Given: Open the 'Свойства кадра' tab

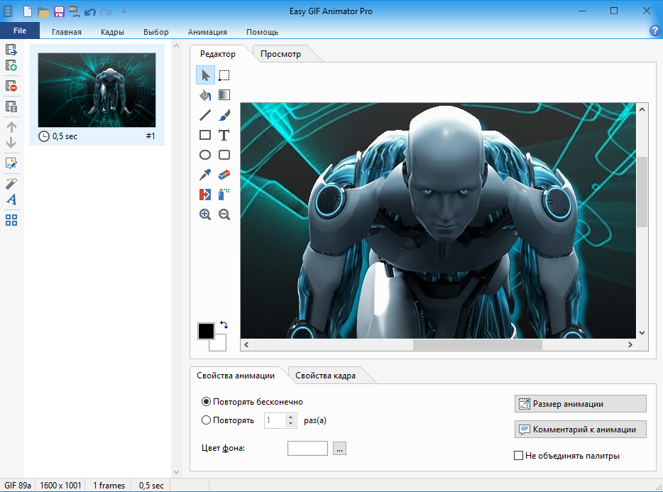Looking at the screenshot, I should (325, 376).
